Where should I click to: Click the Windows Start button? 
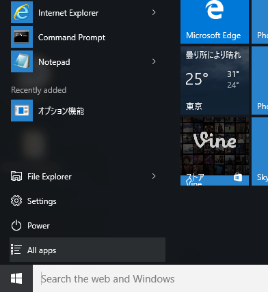click(16, 278)
